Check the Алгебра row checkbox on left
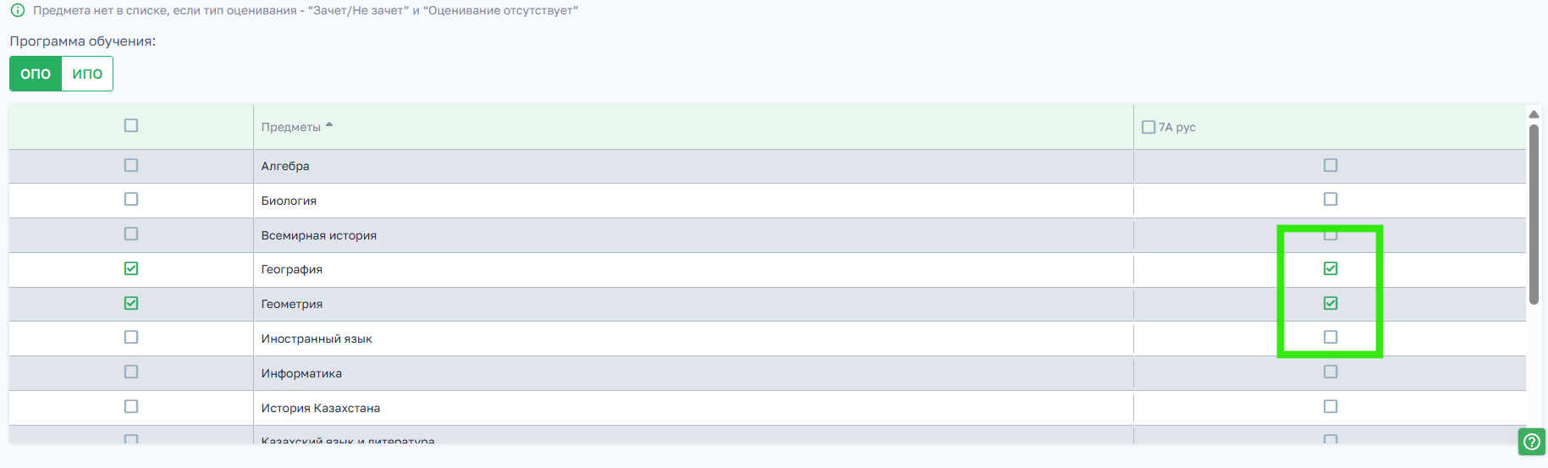 click(x=131, y=165)
